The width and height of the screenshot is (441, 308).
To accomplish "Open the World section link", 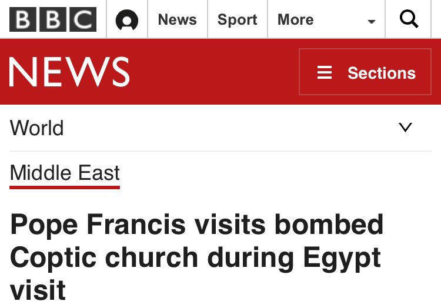I will point(37,128).
